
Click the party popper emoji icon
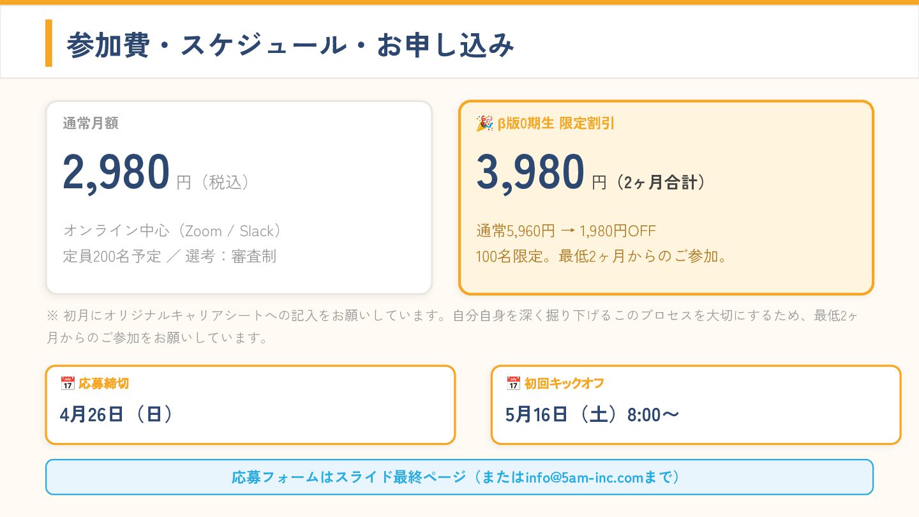484,123
